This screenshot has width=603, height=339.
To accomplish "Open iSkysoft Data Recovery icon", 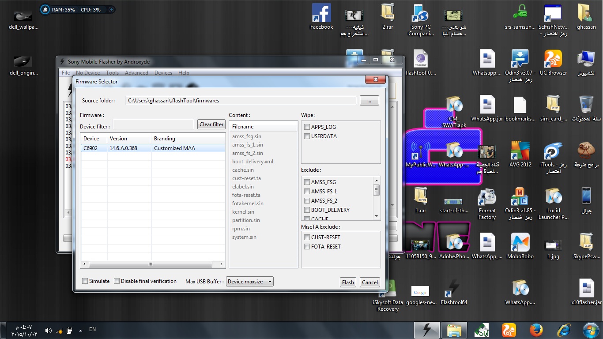I will 388,295.
